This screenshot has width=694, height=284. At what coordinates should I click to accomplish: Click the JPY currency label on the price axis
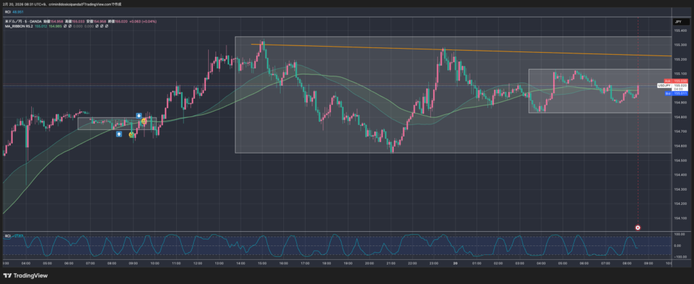pos(676,22)
